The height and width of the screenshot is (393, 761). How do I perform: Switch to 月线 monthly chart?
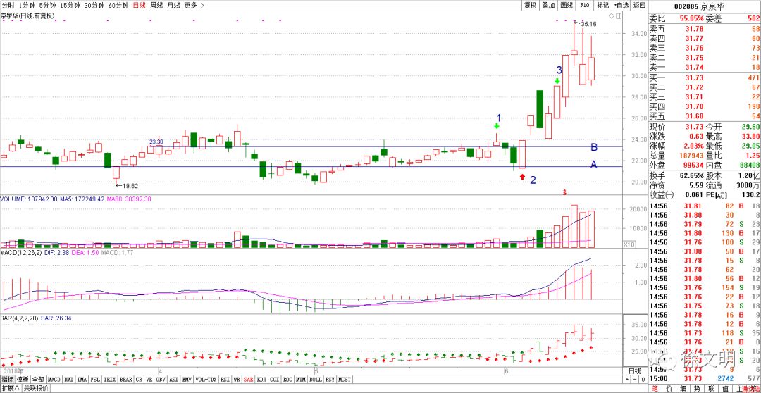click(x=173, y=6)
